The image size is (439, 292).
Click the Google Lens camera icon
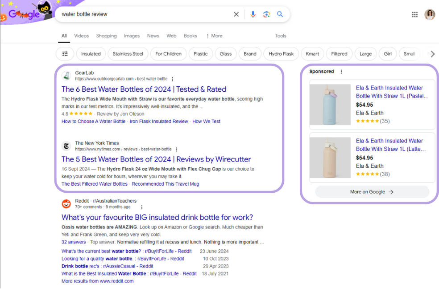point(266,14)
